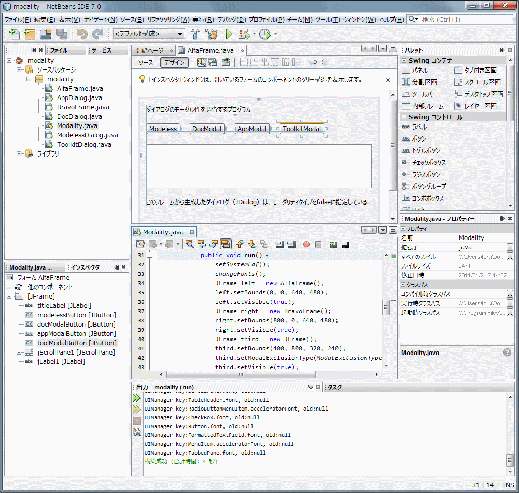Start macro recording with red circle icon
The image size is (519, 493).
[306, 244]
